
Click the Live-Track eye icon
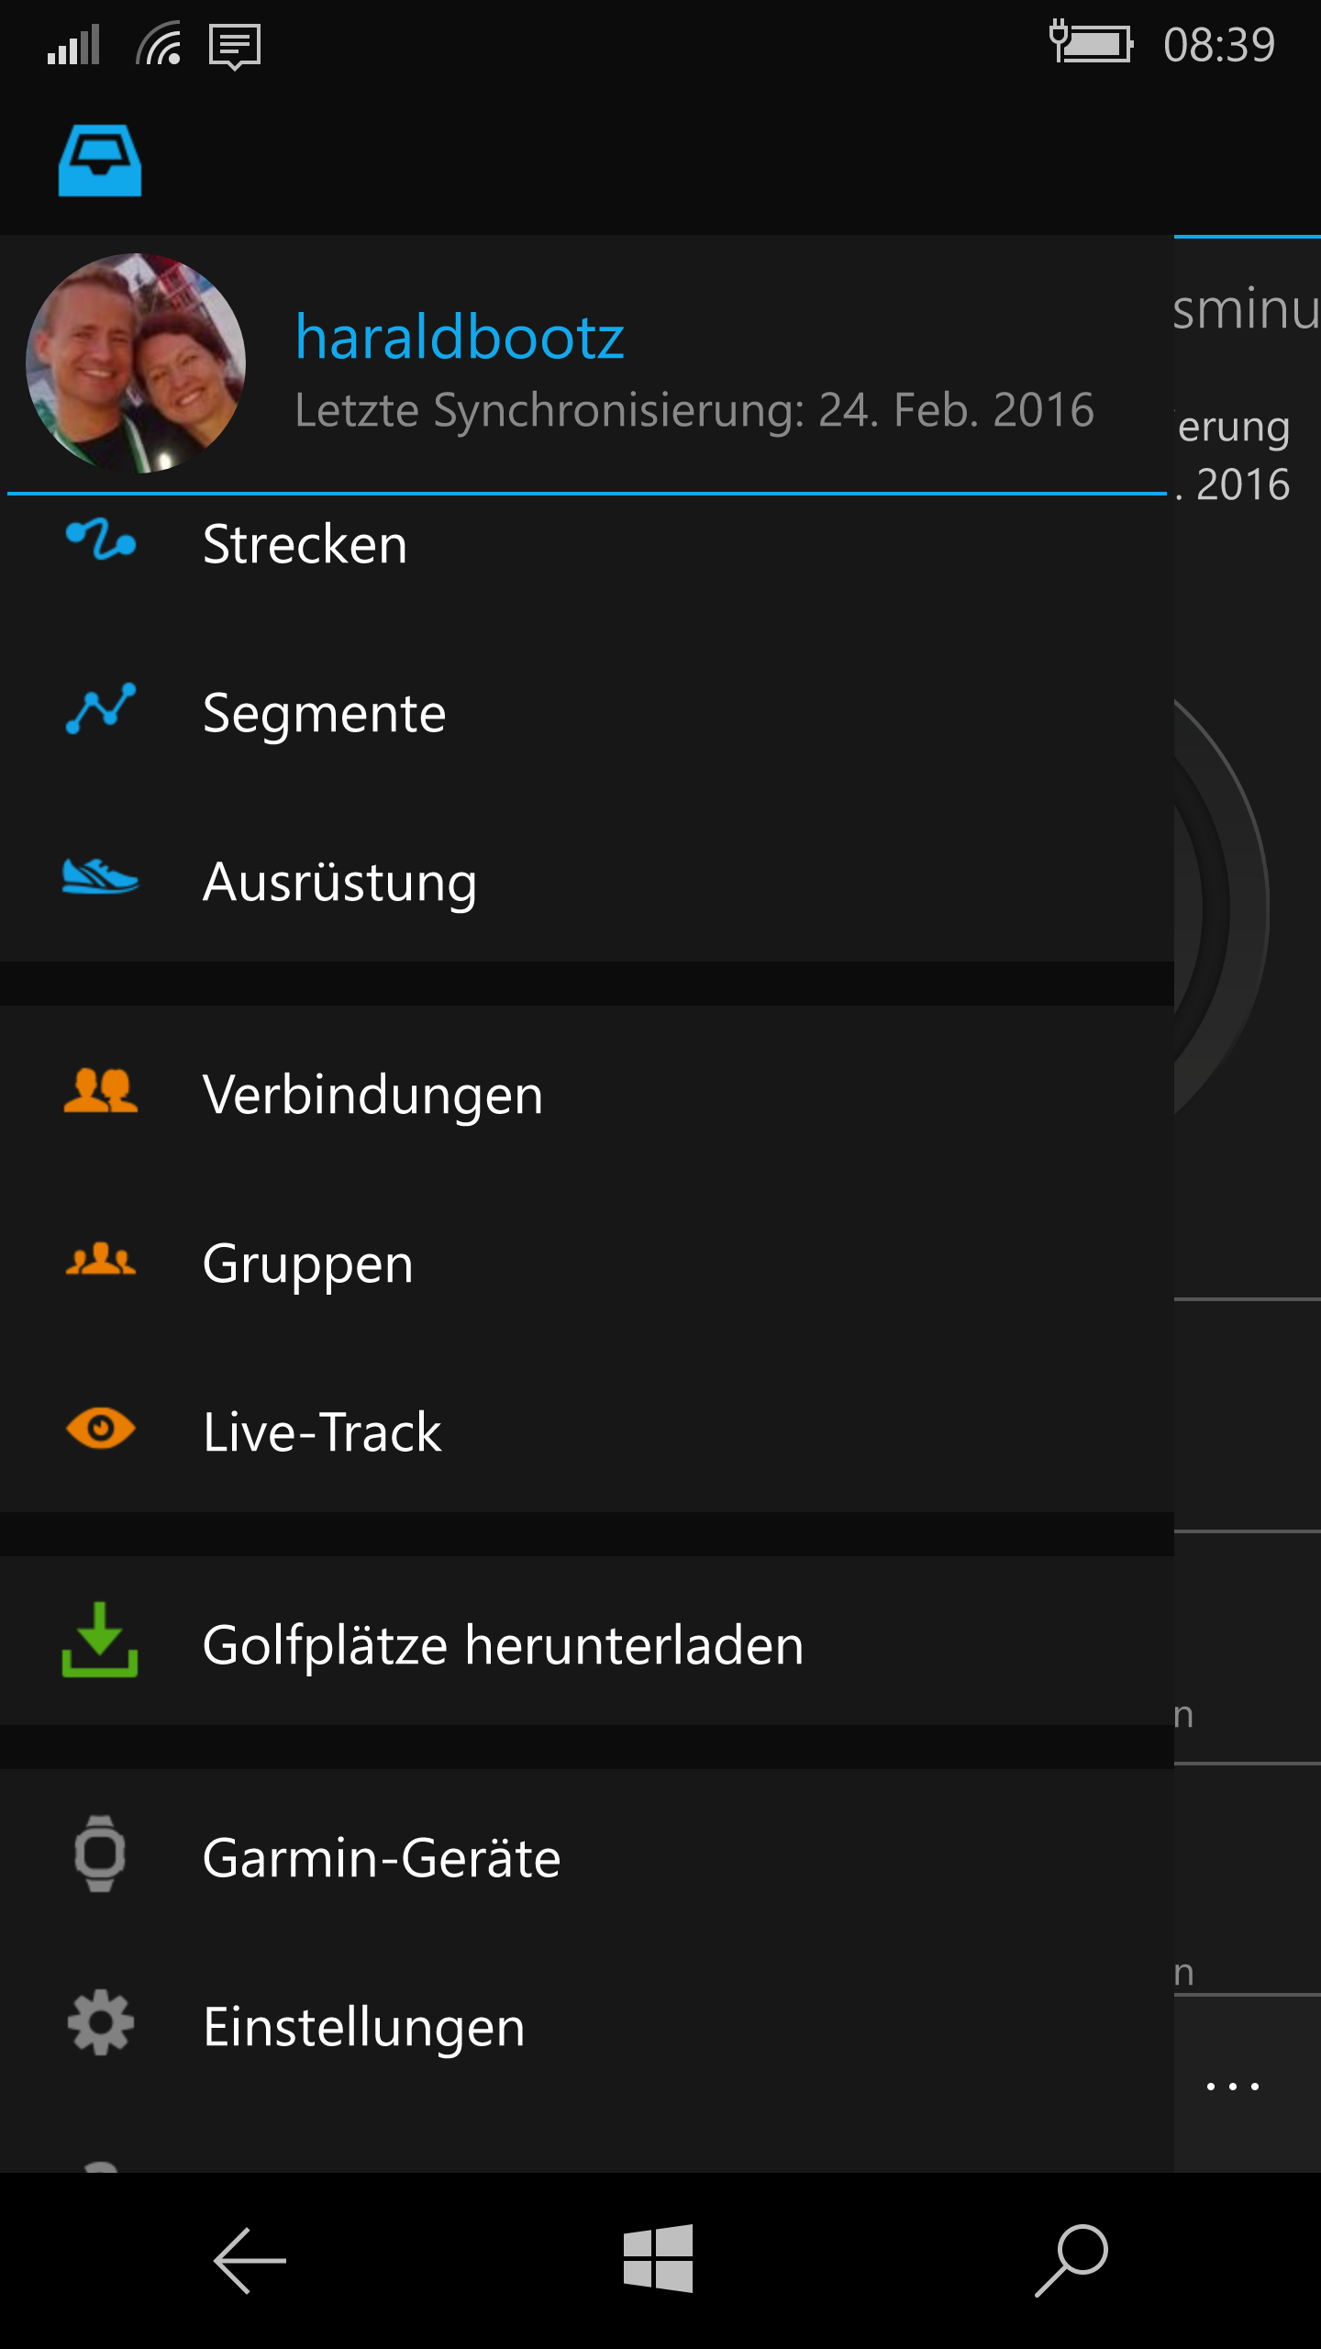pos(101,1429)
